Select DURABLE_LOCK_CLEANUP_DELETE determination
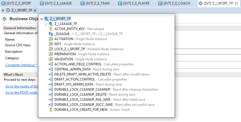This screenshot has height=122, width=241. click(x=95, y=95)
